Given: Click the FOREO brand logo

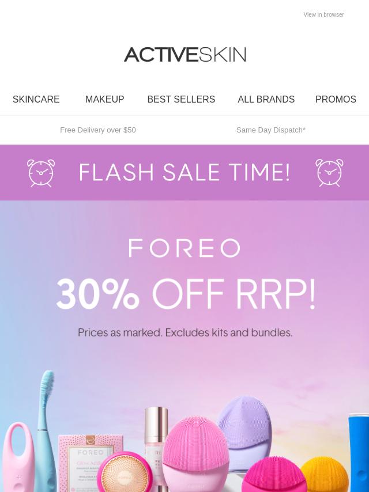Looking at the screenshot, I should (x=184, y=248).
